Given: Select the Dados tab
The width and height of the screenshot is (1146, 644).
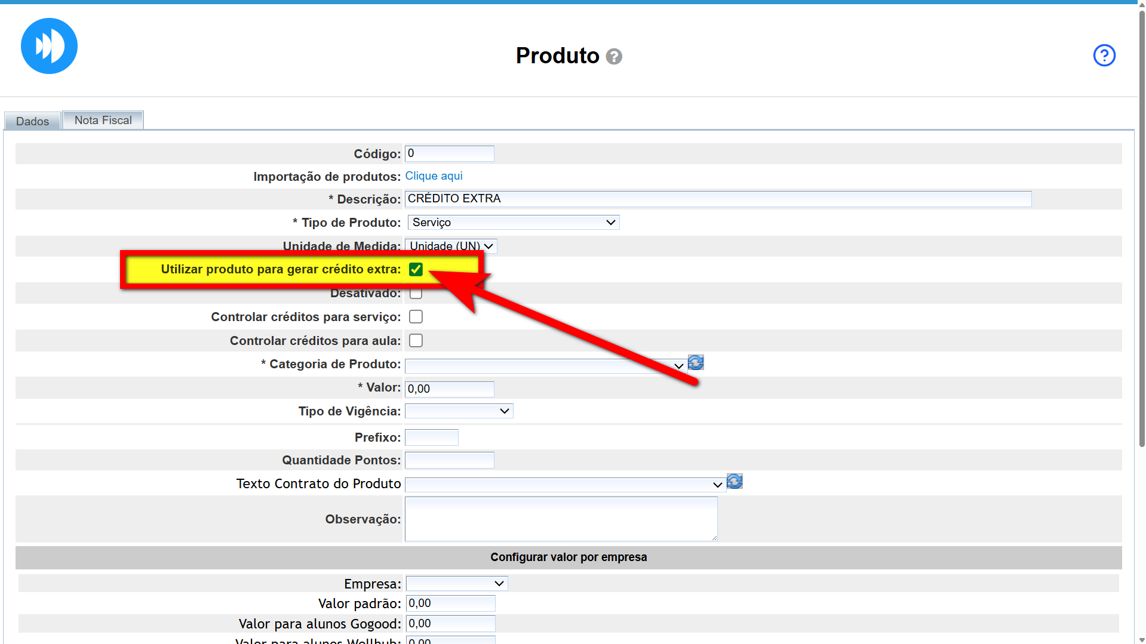Looking at the screenshot, I should [32, 121].
